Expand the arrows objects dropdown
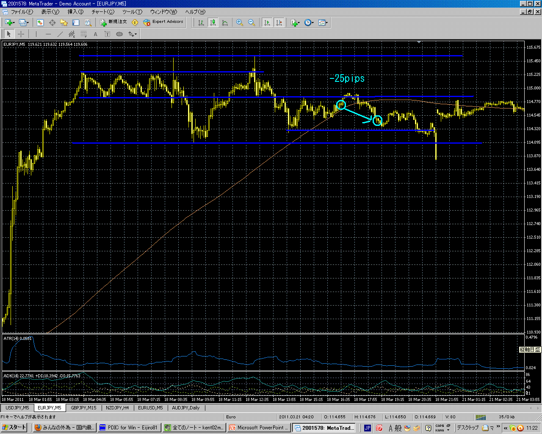 pos(136,34)
